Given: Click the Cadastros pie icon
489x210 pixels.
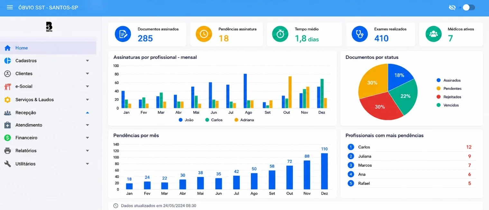Looking at the screenshot, I should (x=7, y=61).
